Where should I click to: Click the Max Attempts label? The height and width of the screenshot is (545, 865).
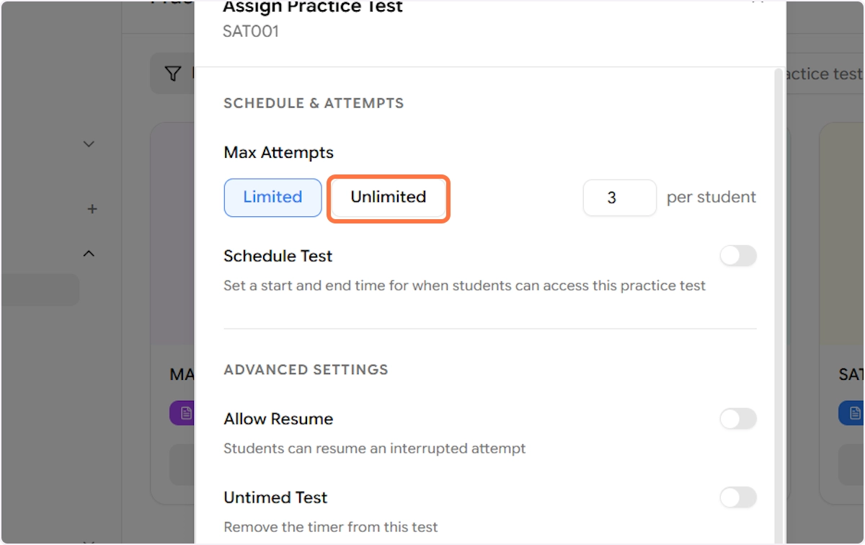point(278,153)
